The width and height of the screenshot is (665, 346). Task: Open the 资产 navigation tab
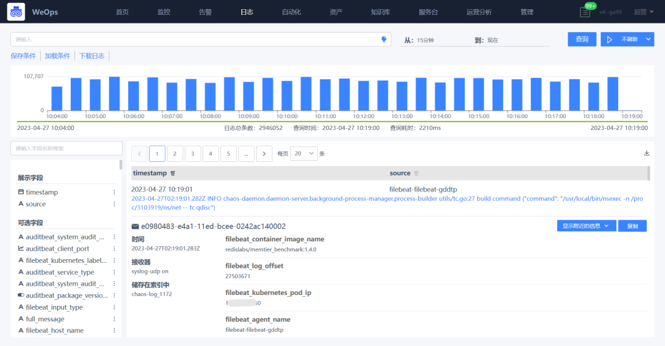point(336,12)
